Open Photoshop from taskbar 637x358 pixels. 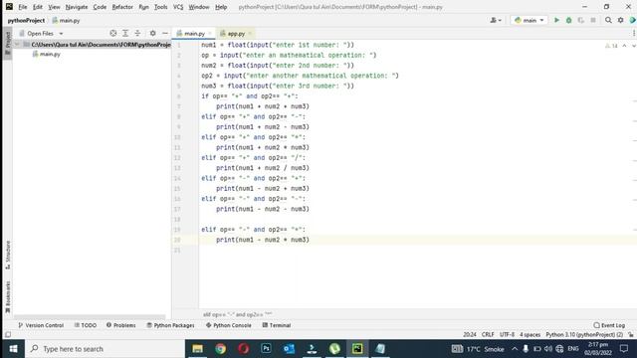[266, 349]
